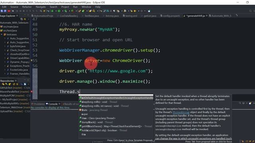
Task: Select sleep(long millis) proposal
Action: pos(116,102)
